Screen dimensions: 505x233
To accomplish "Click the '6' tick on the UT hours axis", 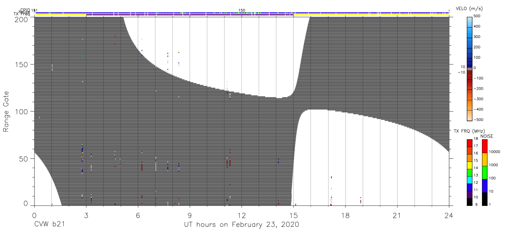I will click(x=138, y=216).
